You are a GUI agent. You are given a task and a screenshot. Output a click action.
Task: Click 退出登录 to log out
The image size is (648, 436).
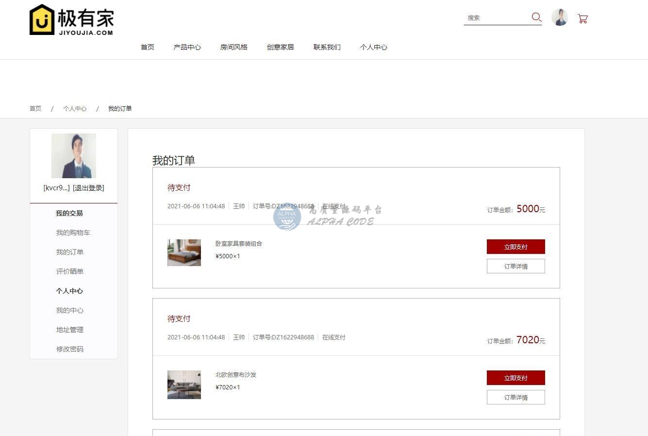click(x=88, y=188)
